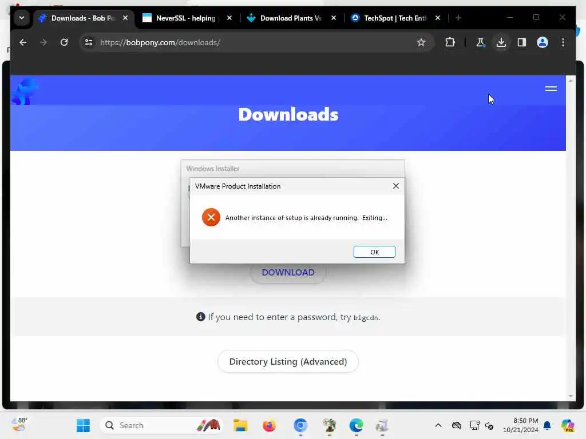
Task: Click the bigcdn password hint text
Action: click(x=294, y=317)
